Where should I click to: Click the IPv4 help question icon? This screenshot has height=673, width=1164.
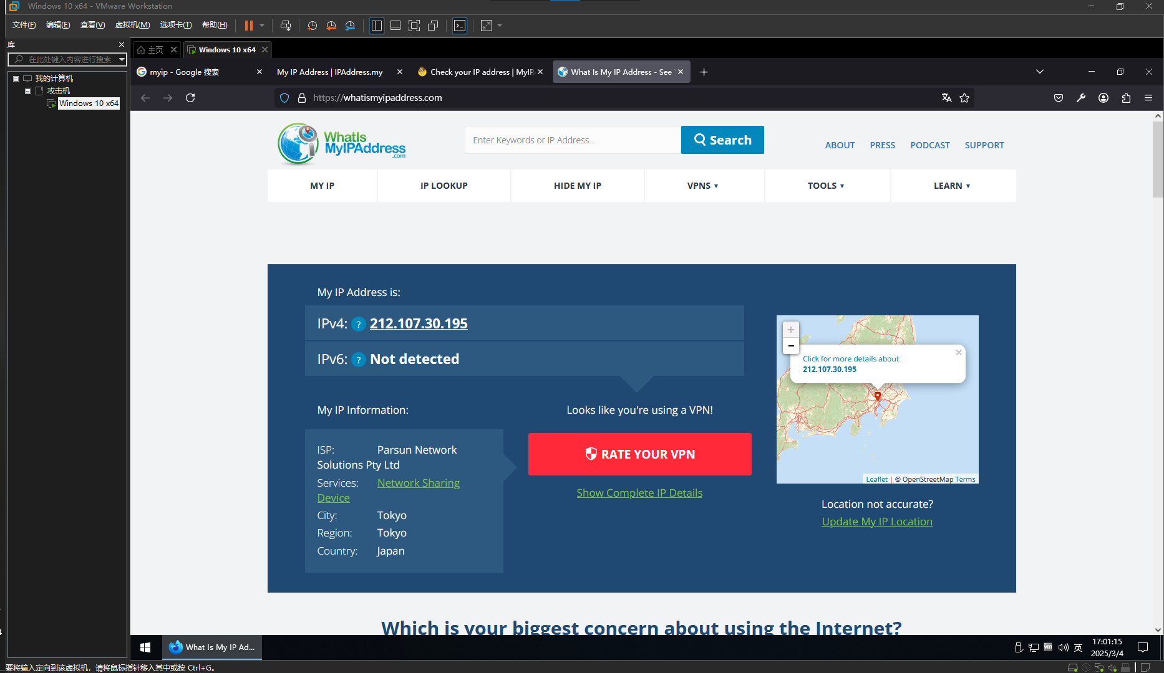359,324
